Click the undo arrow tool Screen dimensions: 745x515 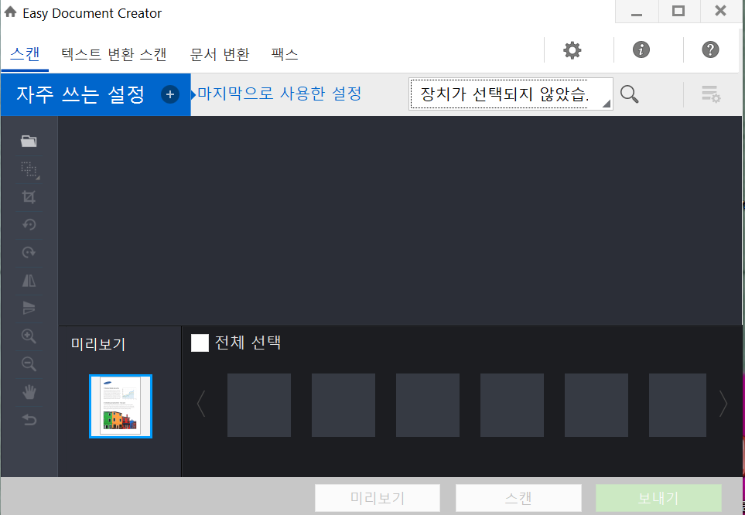(x=29, y=420)
